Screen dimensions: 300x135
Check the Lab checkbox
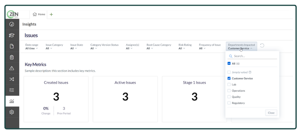tap(229, 84)
